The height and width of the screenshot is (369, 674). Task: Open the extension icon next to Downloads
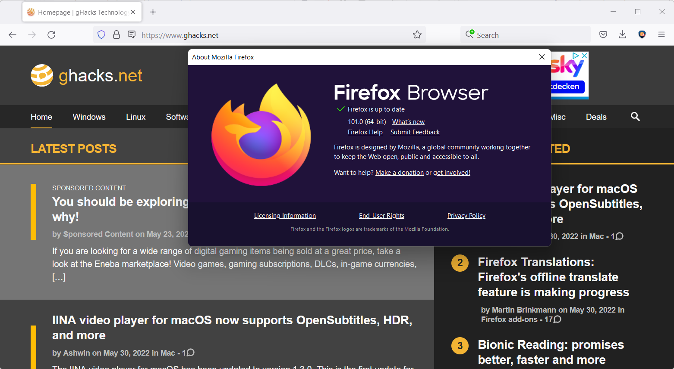[642, 35]
